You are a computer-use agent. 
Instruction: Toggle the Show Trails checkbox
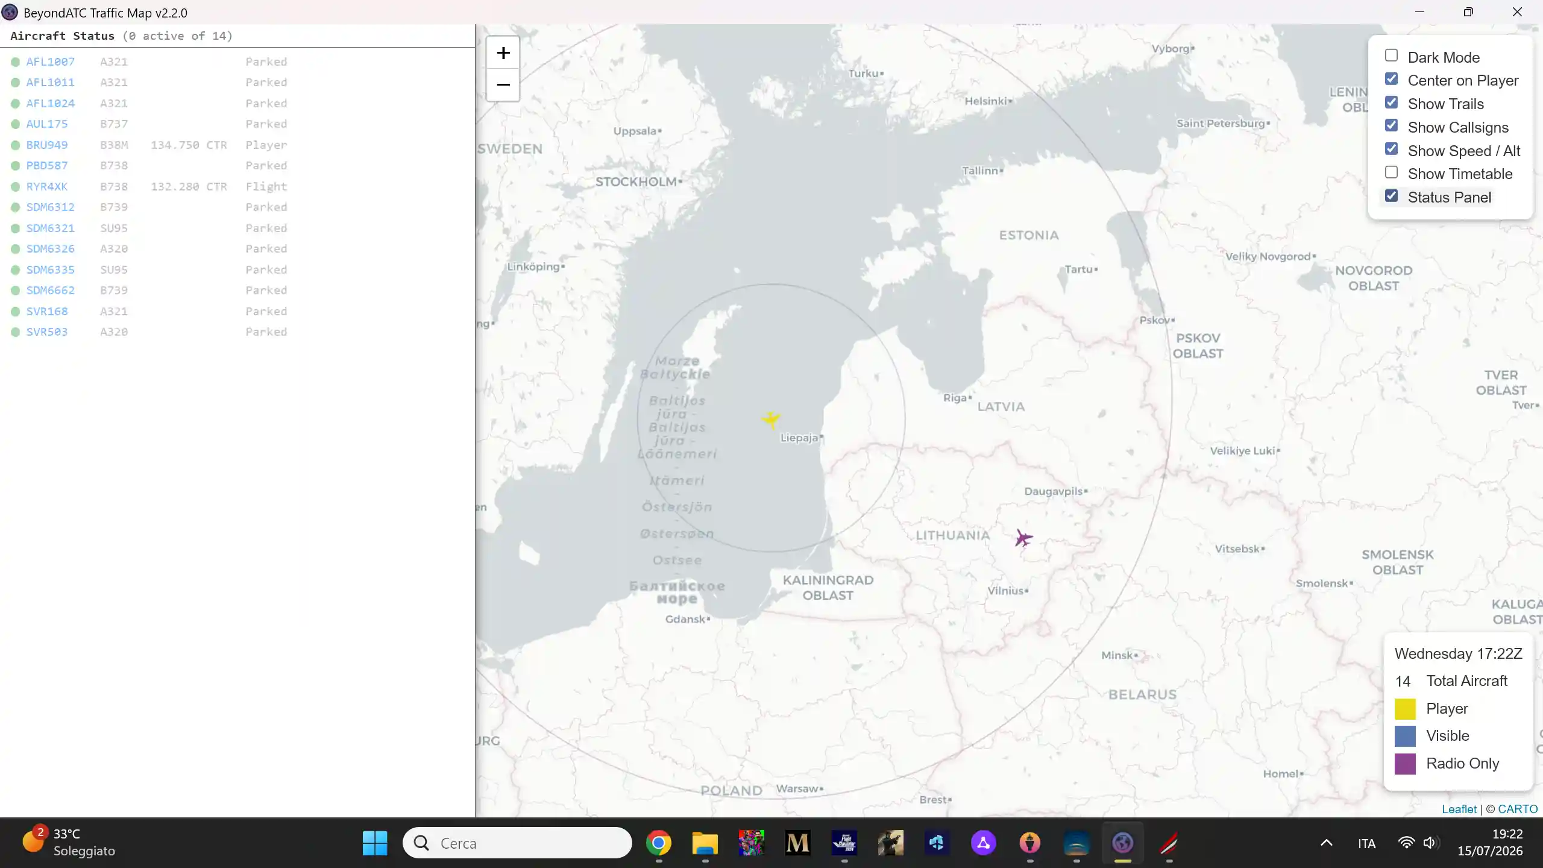[1391, 102]
